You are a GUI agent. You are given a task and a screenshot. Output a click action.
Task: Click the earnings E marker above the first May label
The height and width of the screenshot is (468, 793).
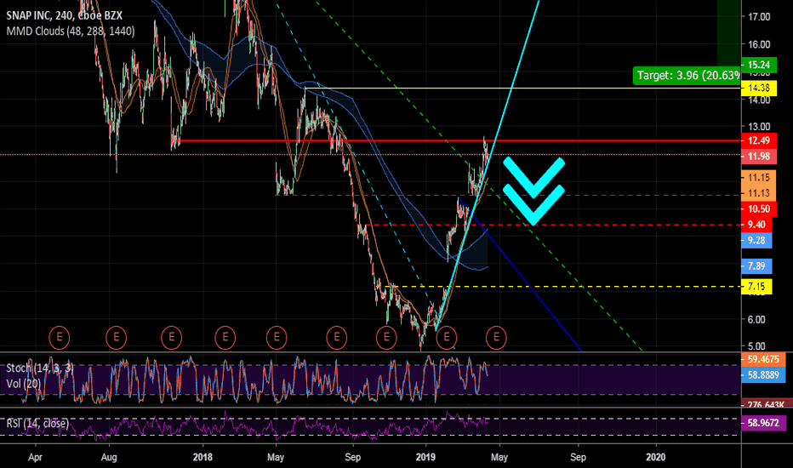click(277, 337)
